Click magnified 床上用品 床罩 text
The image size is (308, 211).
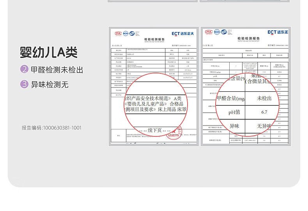[172, 110]
